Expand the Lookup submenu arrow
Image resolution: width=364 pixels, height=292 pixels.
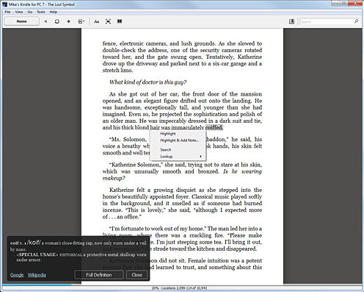click(200, 157)
